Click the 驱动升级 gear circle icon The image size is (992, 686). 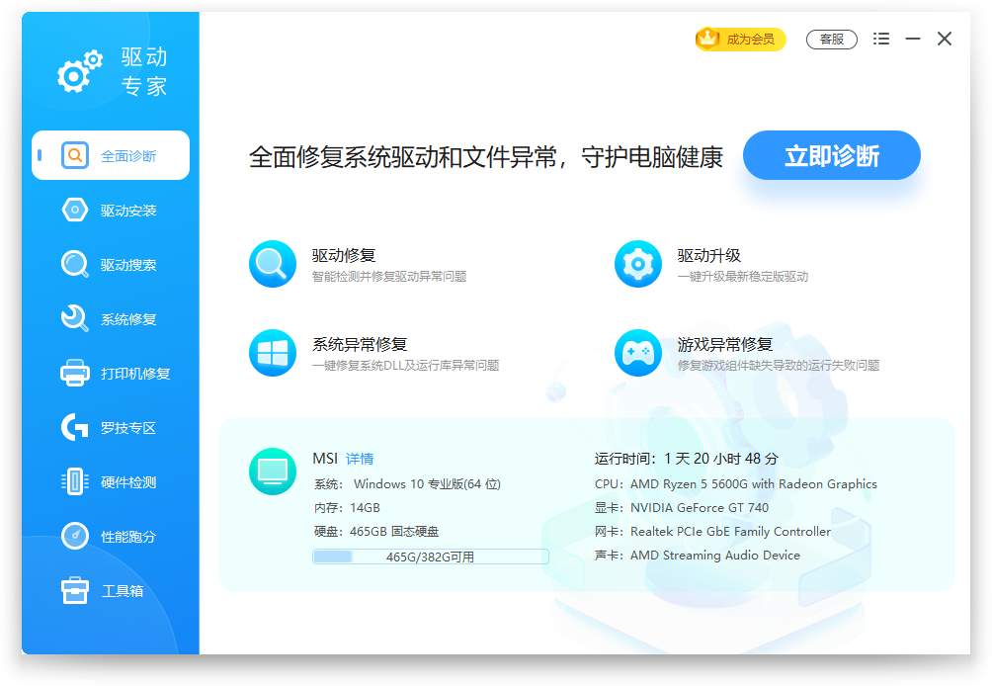[x=637, y=264]
